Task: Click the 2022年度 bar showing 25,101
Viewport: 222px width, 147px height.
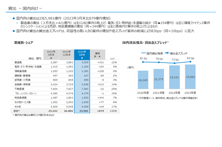Action: pyautogui.click(x=174, y=77)
